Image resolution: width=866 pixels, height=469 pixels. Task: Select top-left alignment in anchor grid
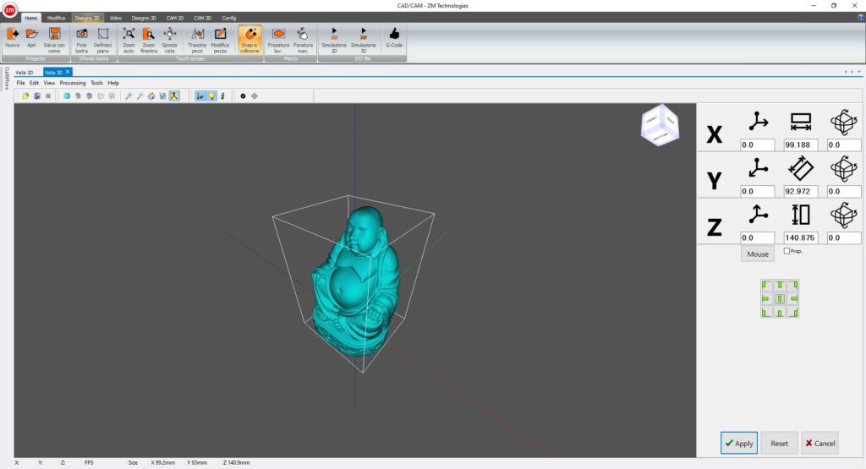[x=765, y=286]
